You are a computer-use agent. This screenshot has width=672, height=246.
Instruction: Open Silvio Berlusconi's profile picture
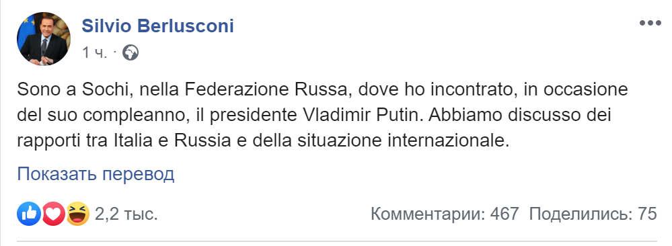tap(43, 39)
